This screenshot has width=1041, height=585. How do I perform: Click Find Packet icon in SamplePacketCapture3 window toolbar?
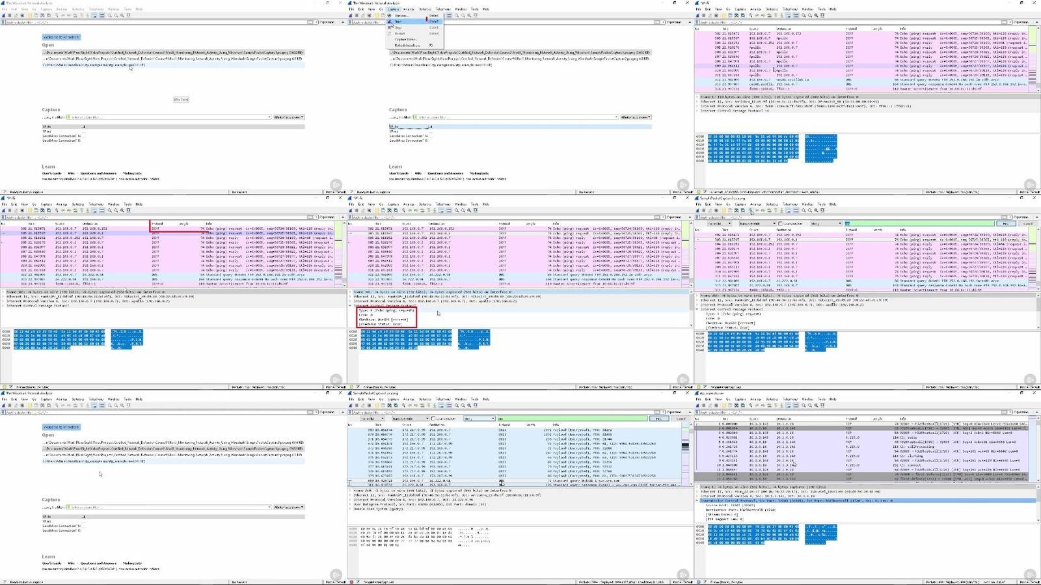point(751,211)
